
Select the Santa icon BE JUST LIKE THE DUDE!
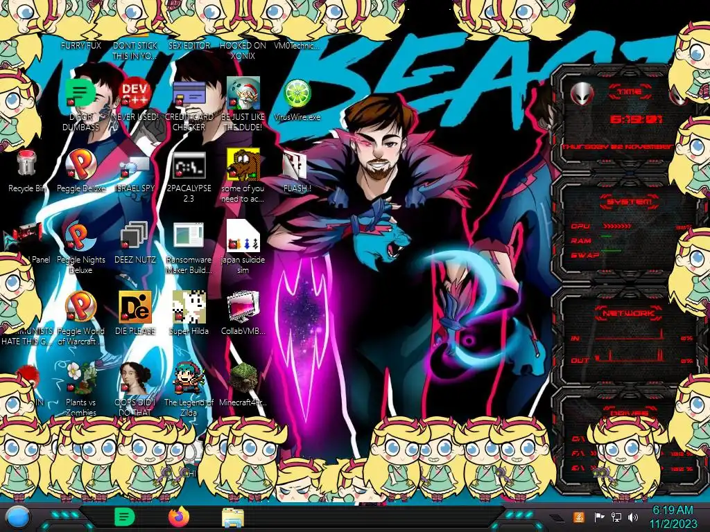click(x=243, y=94)
